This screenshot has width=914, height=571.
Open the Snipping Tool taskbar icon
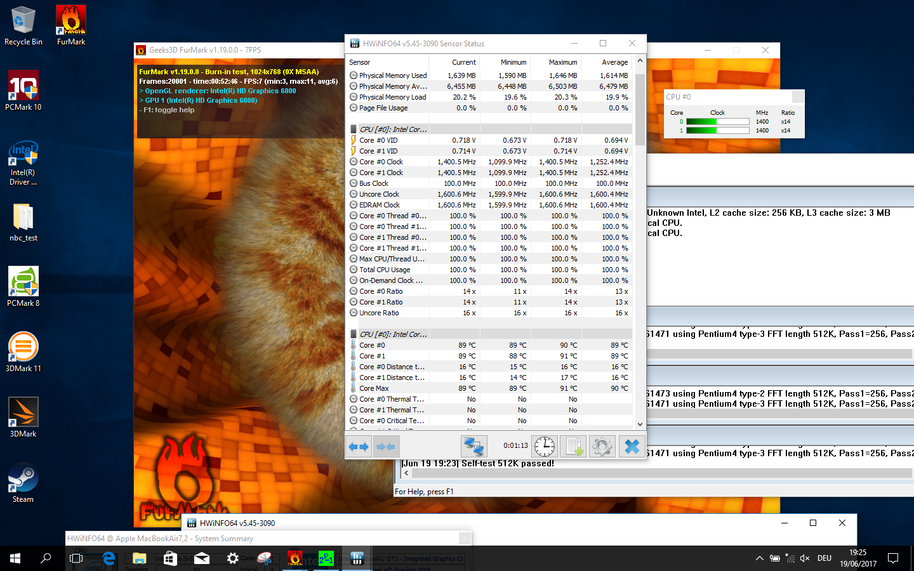coord(263,558)
